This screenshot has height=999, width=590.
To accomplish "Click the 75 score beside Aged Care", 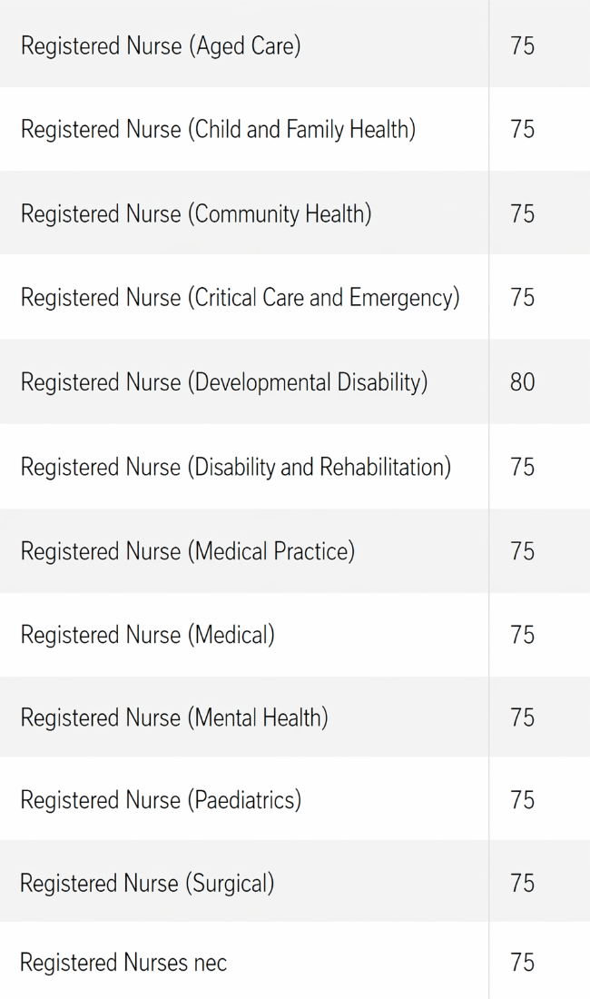I will tap(522, 46).
